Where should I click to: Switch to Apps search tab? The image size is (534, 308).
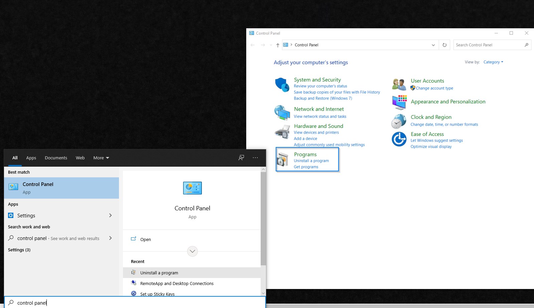(31, 158)
